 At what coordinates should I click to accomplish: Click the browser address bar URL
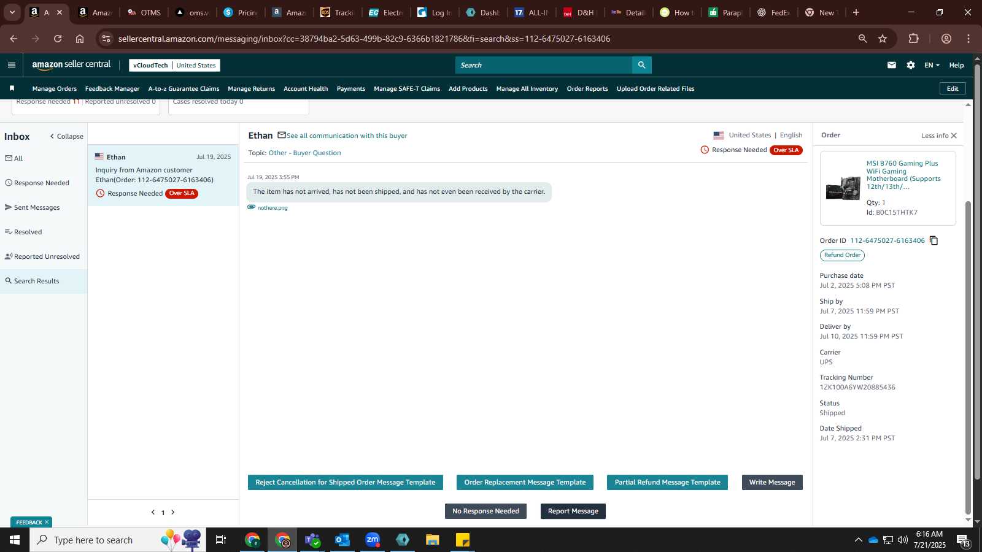(364, 39)
